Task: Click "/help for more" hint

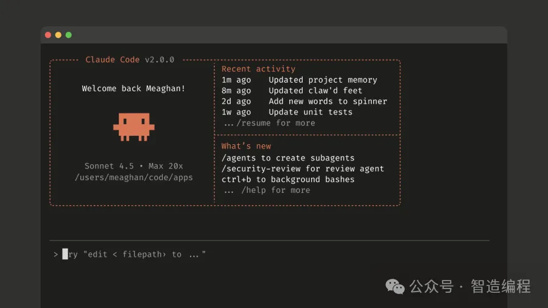Action: (x=276, y=191)
